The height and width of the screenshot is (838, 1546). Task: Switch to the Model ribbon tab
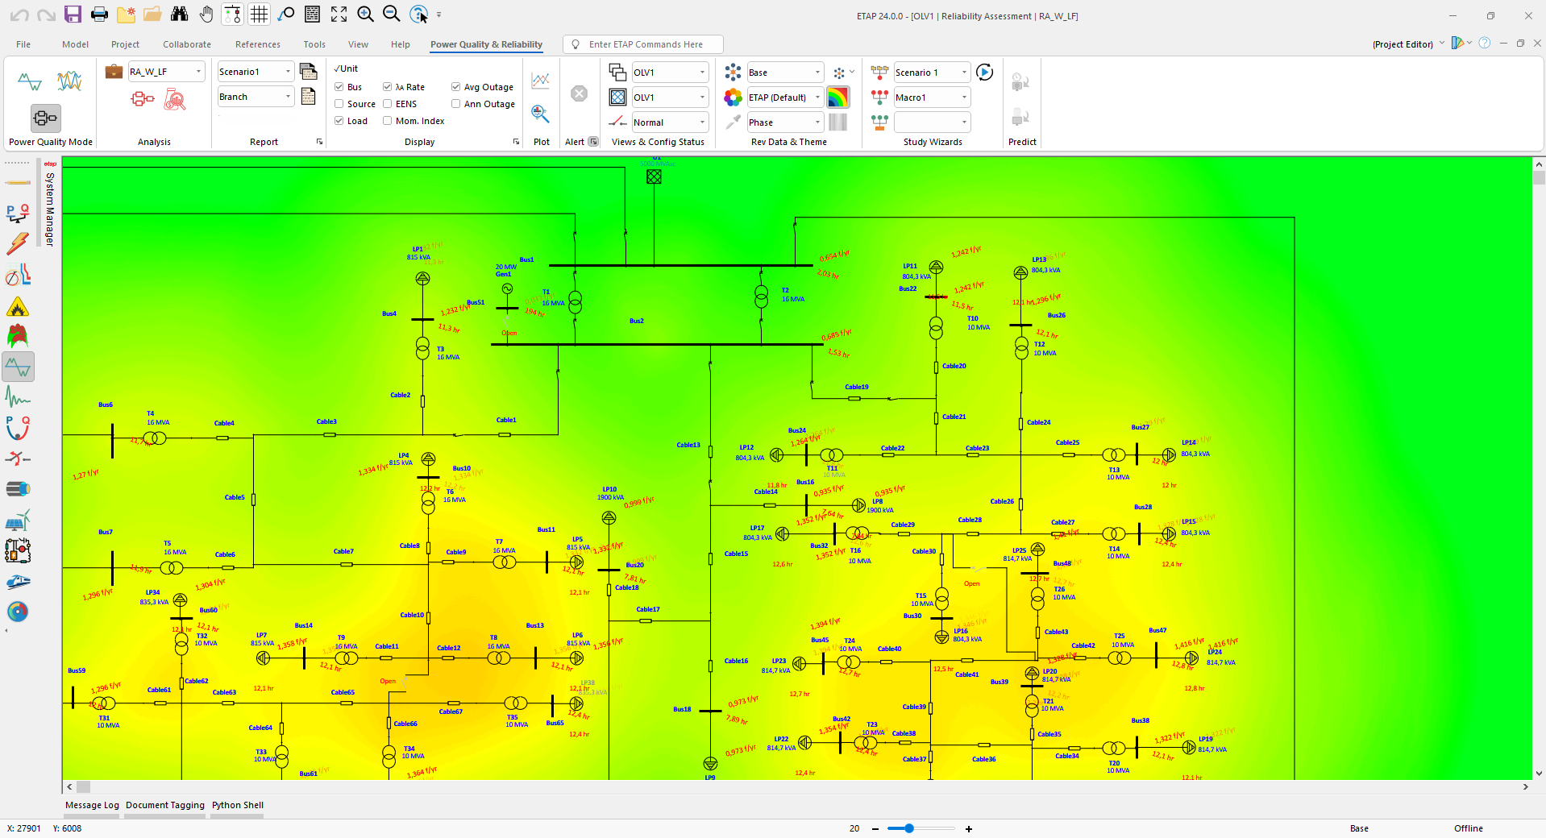coord(74,44)
